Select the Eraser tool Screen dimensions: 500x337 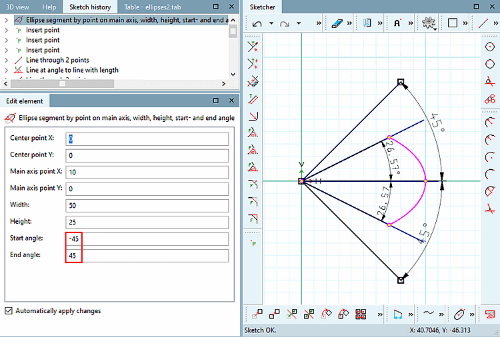coord(336,23)
